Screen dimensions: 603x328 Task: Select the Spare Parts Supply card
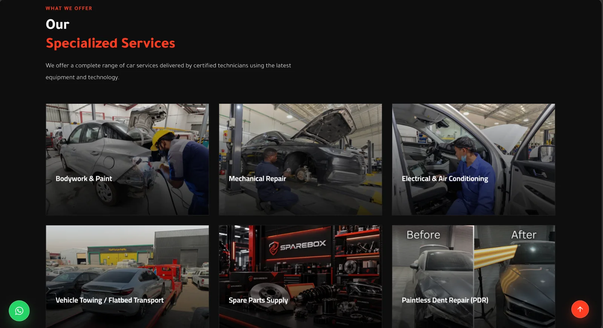point(300,276)
